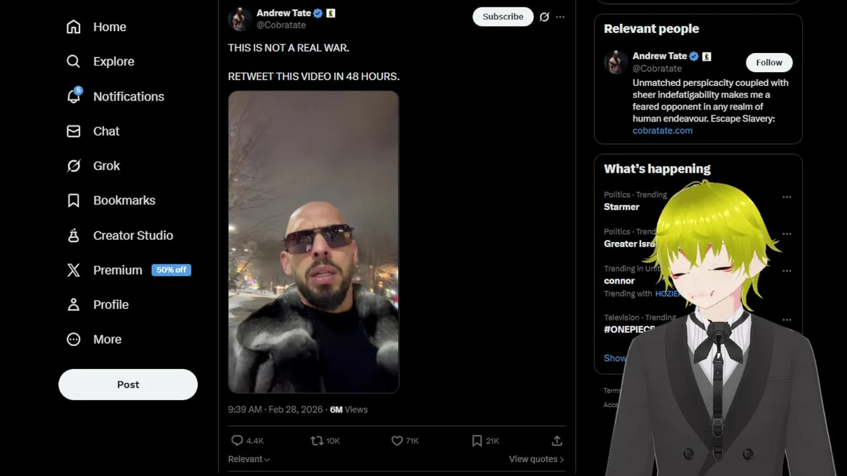Like the post using the heart icon
Image resolution: width=847 pixels, height=476 pixels.
(x=397, y=440)
